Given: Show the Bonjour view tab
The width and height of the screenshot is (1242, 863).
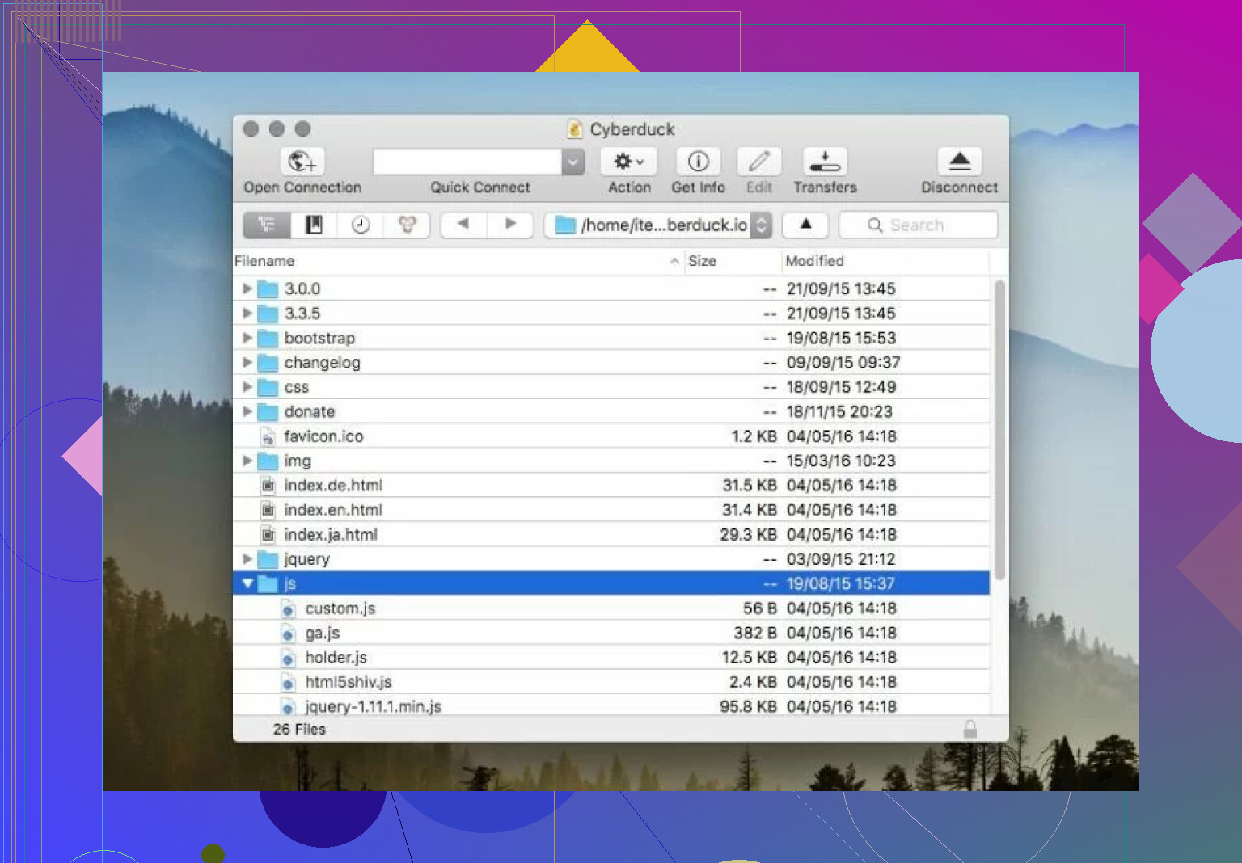Looking at the screenshot, I should (x=407, y=225).
